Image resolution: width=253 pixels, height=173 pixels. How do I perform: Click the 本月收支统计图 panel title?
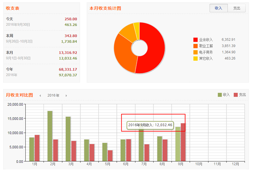tap(105, 8)
